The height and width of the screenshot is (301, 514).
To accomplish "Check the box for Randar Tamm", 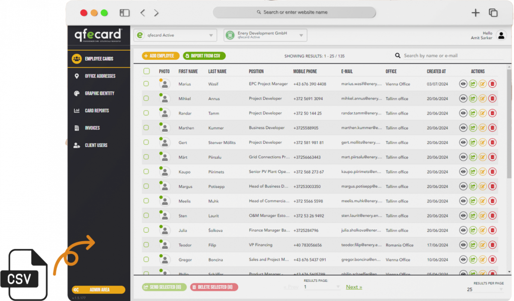I will coord(146,113).
